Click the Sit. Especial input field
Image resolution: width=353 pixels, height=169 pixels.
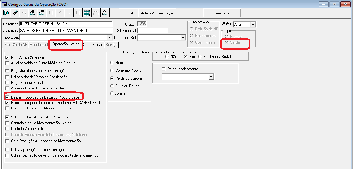coord(152,31)
